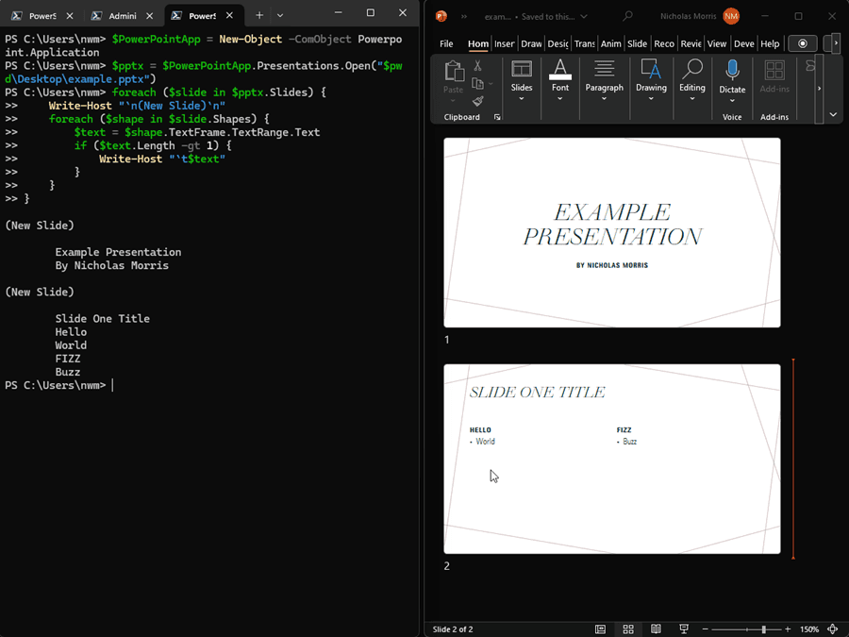Screen dimensions: 849x637
Task: Click the PowerPoint search magnifier icon
Action: (x=627, y=16)
